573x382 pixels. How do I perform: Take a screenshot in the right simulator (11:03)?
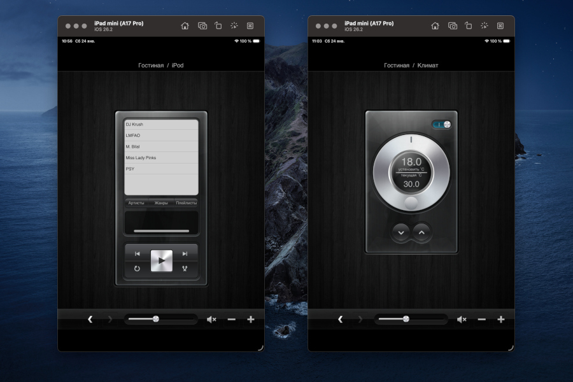coord(453,25)
